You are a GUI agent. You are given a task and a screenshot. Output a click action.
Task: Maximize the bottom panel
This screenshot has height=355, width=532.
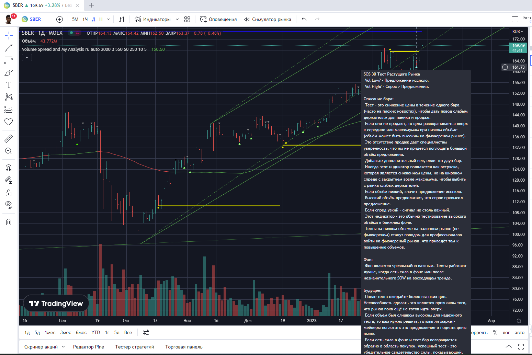[x=521, y=347]
